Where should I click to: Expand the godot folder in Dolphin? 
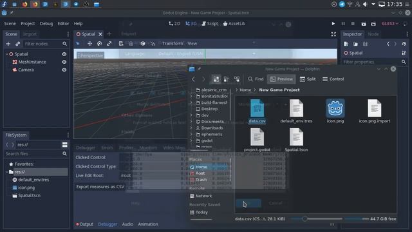point(191,140)
